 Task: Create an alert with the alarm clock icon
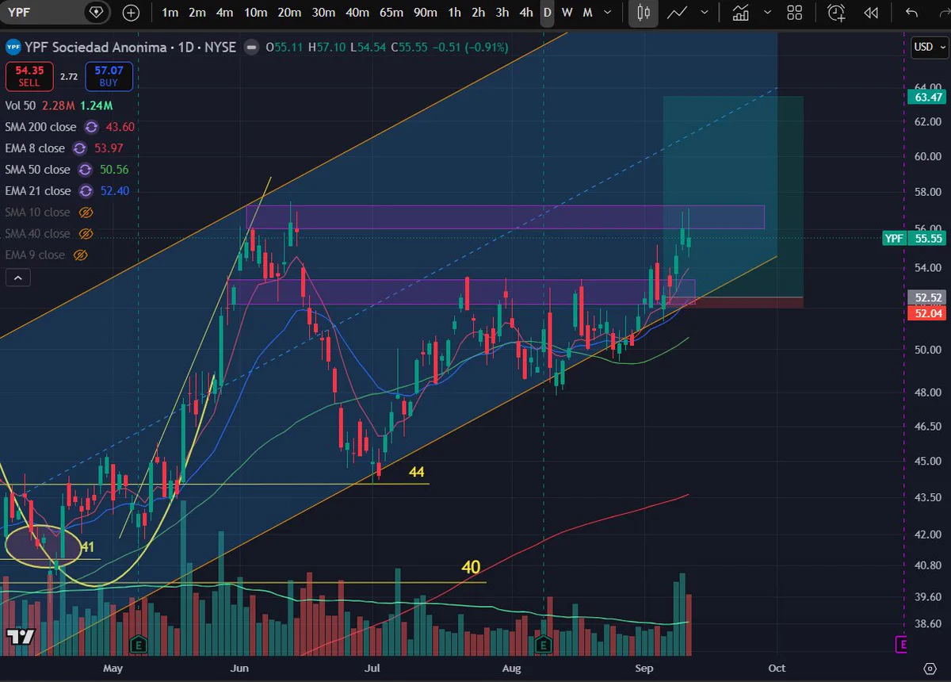[836, 13]
